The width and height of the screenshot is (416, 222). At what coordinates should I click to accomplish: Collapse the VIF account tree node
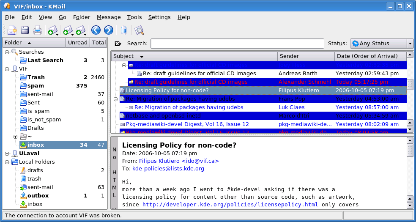7,69
